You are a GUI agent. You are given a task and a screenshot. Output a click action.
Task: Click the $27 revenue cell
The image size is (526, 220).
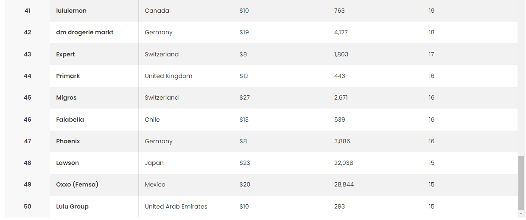tap(244, 97)
